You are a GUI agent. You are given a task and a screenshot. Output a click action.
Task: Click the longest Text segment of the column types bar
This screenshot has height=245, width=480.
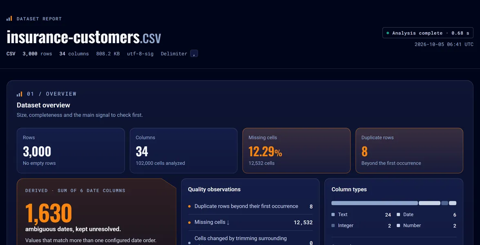374,203
